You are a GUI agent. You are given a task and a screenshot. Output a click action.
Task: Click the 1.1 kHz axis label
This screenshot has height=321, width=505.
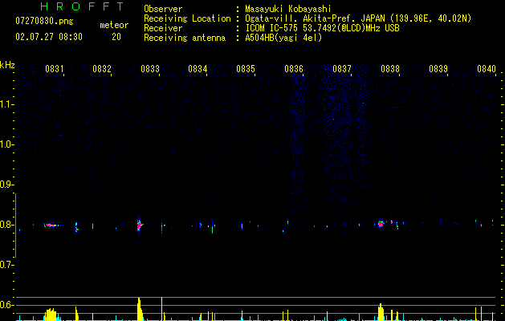pos(6,104)
